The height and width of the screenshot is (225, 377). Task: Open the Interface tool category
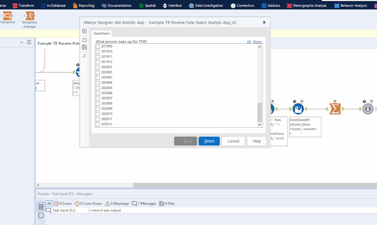tap(172, 6)
